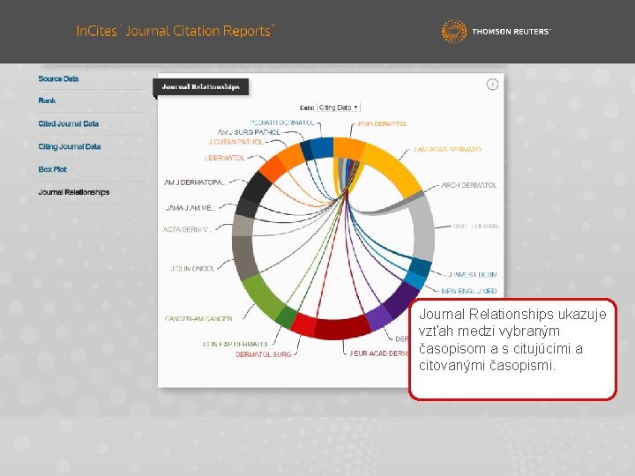Click the ACTA DERM-V label
635x476 pixels.
(188, 230)
